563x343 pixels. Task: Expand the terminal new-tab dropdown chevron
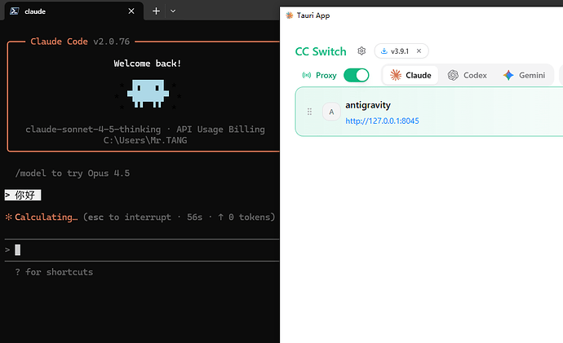[173, 11]
